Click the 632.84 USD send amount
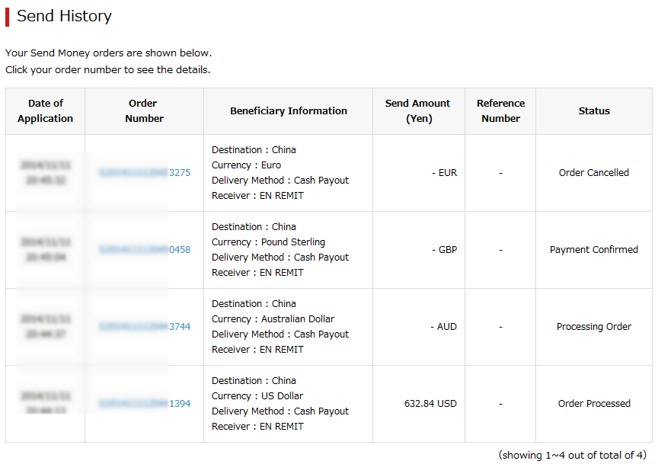Image resolution: width=658 pixels, height=464 pixels. click(430, 403)
